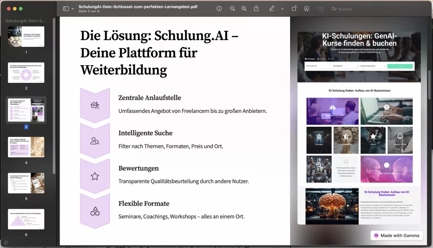433x248 pixels.
Task: Zoom out of the PDF page
Action: [232, 8]
